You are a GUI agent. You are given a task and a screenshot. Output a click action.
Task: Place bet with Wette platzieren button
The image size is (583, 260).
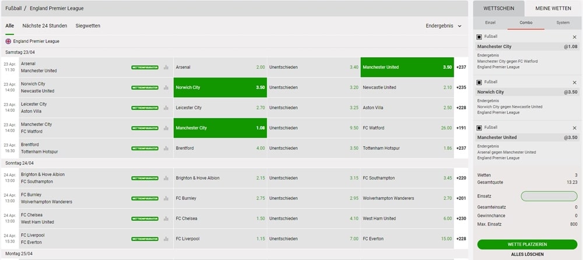point(527,244)
